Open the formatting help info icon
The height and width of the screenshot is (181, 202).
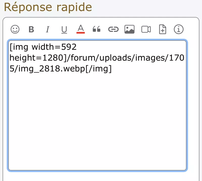click(179, 30)
